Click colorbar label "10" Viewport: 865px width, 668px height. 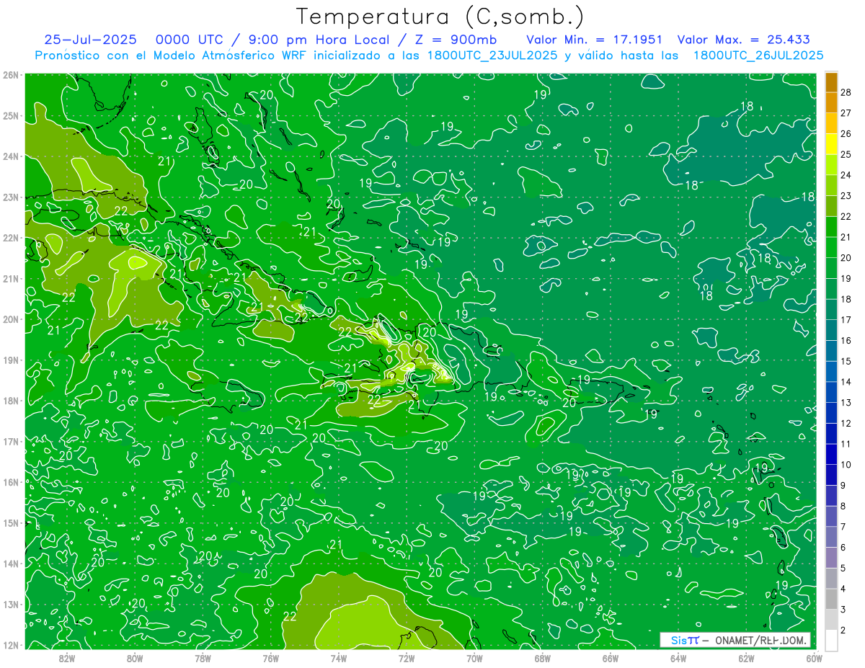click(846, 465)
